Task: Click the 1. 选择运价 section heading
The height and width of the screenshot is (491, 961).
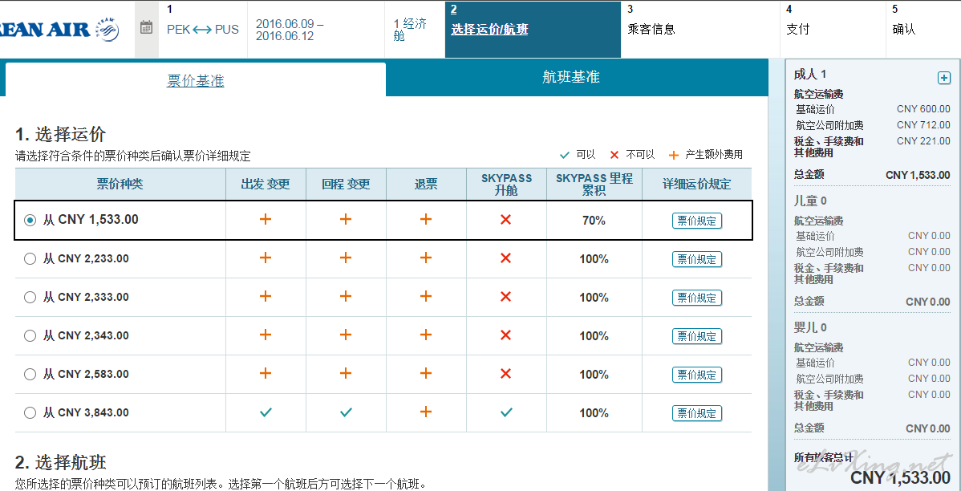Action: click(60, 134)
